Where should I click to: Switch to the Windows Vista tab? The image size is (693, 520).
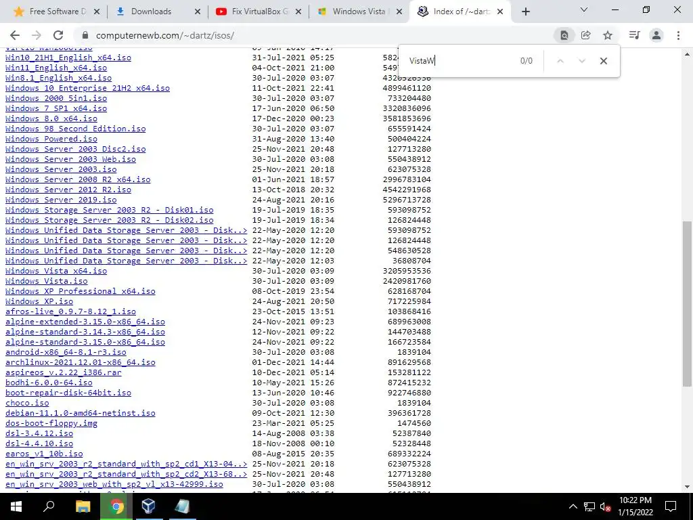[359, 12]
